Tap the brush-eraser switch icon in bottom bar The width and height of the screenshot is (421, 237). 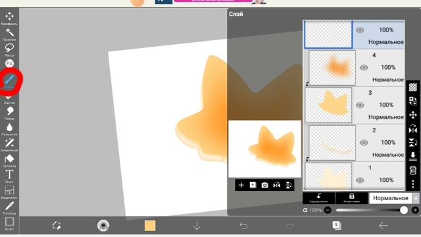57,225
